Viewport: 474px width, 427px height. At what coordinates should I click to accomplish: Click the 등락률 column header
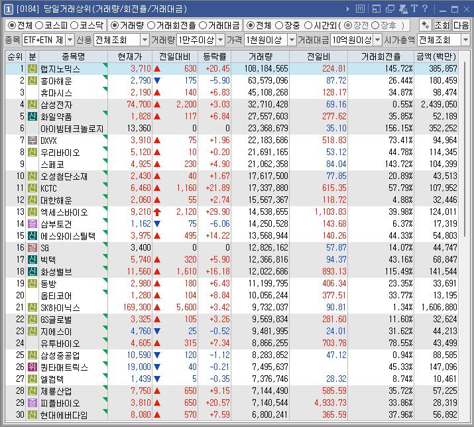[x=214, y=56]
